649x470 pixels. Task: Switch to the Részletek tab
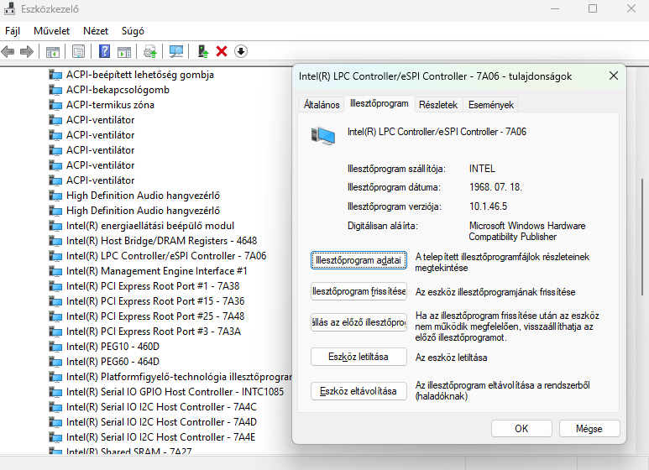click(x=438, y=105)
